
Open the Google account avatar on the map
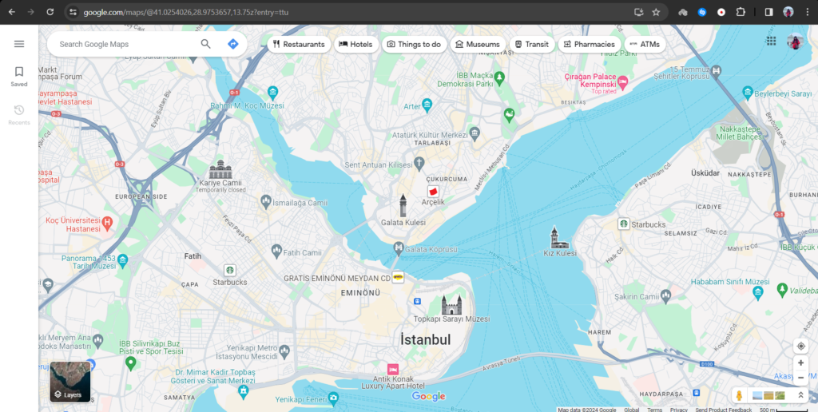click(x=795, y=42)
